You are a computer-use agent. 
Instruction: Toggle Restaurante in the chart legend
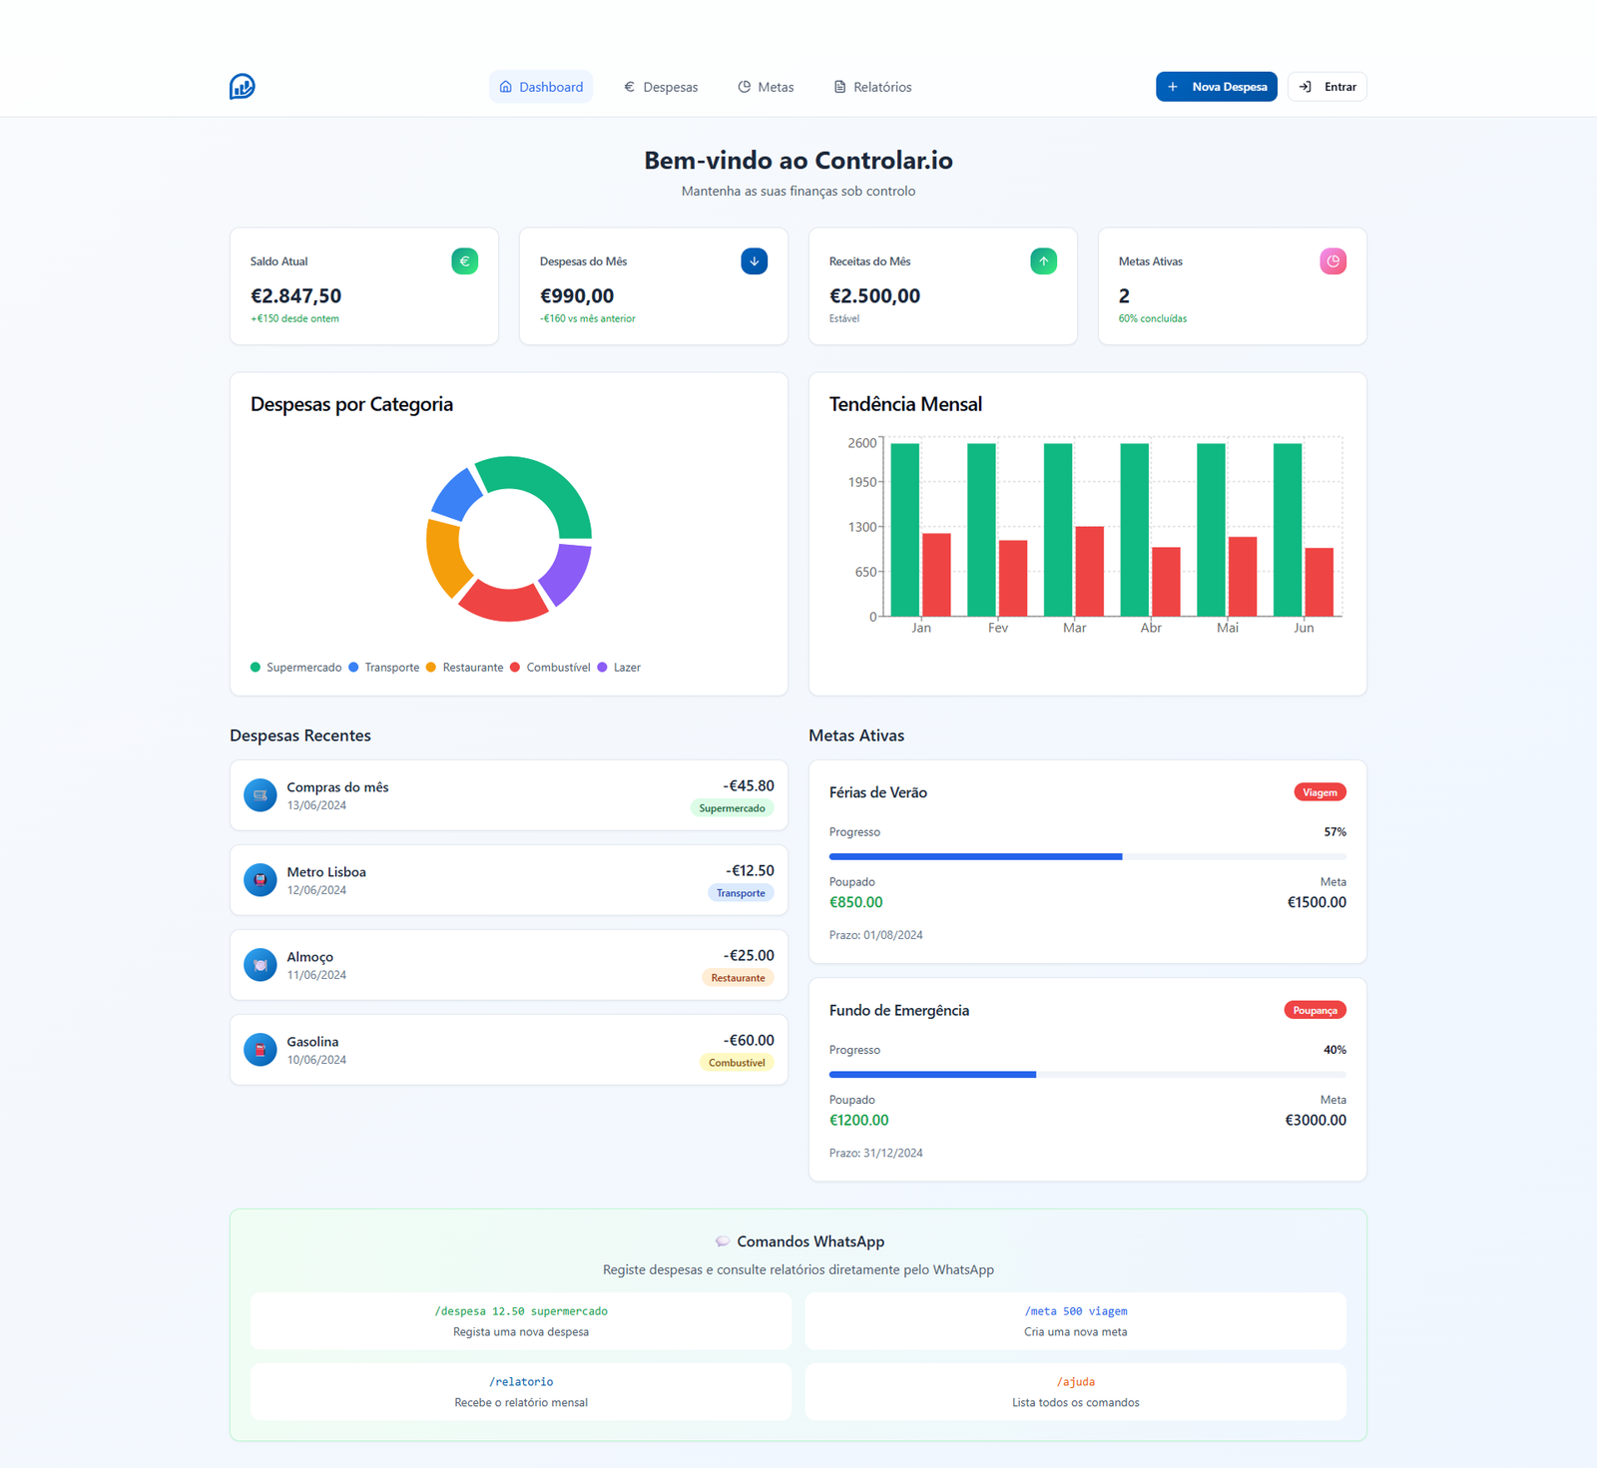point(465,668)
